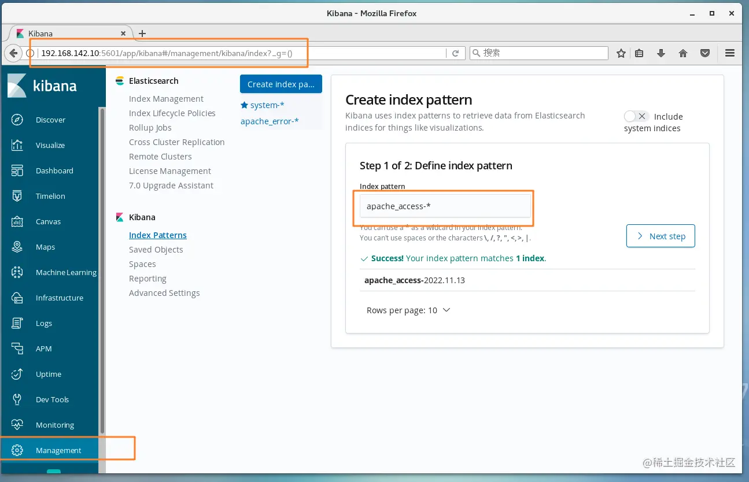This screenshot has width=749, height=482.
Task: Reload the page with the refresh icon
Action: click(x=455, y=53)
